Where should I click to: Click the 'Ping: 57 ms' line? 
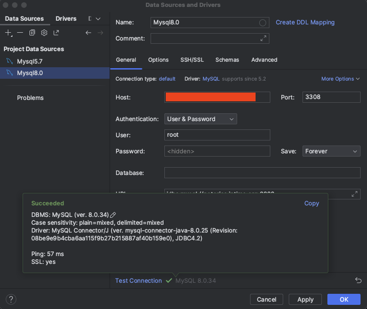47,254
